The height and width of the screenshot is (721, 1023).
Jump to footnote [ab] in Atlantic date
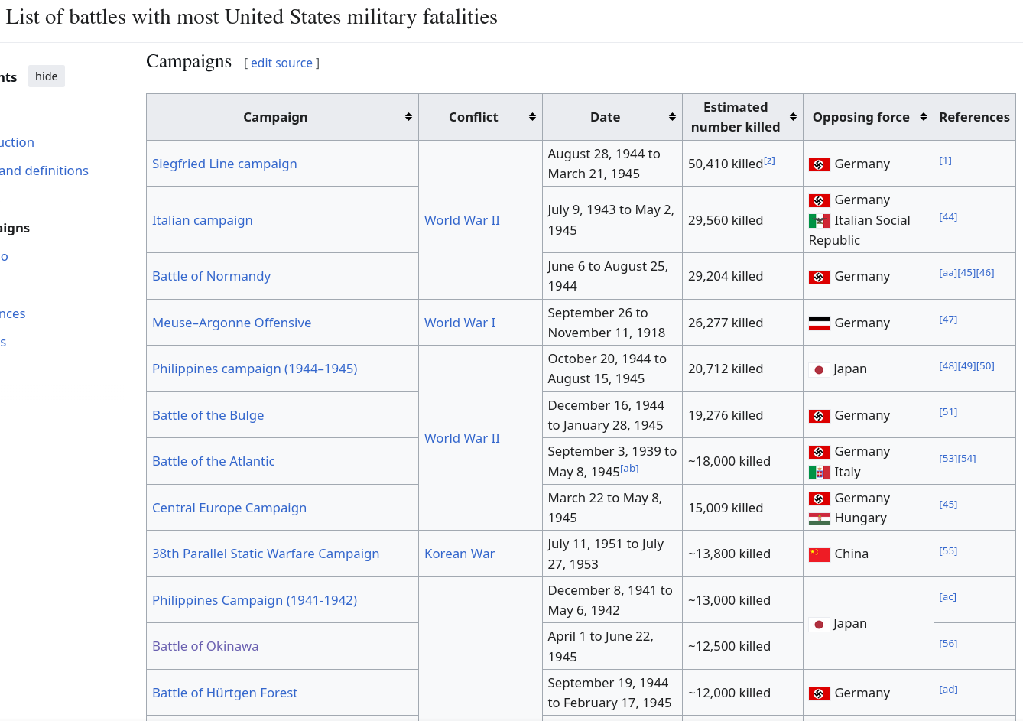tap(629, 469)
